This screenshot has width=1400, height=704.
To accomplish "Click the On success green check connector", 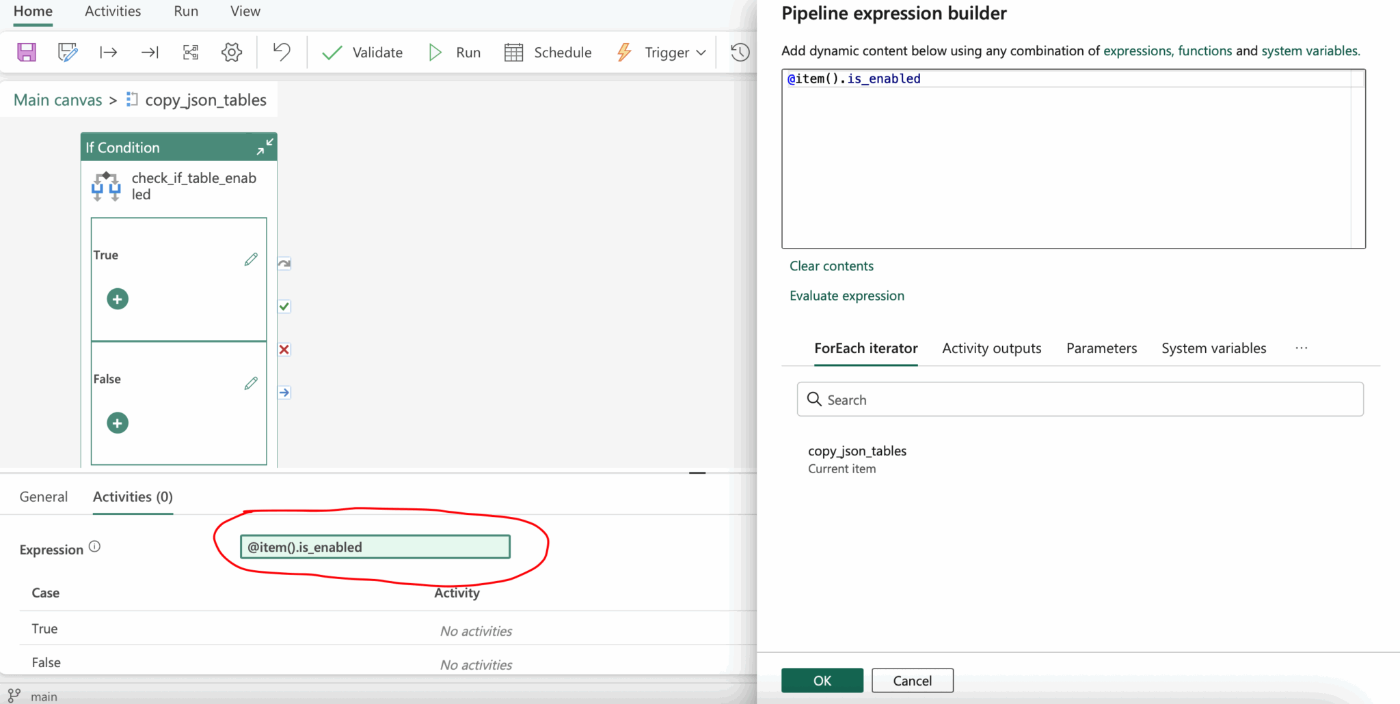I will click(x=284, y=307).
